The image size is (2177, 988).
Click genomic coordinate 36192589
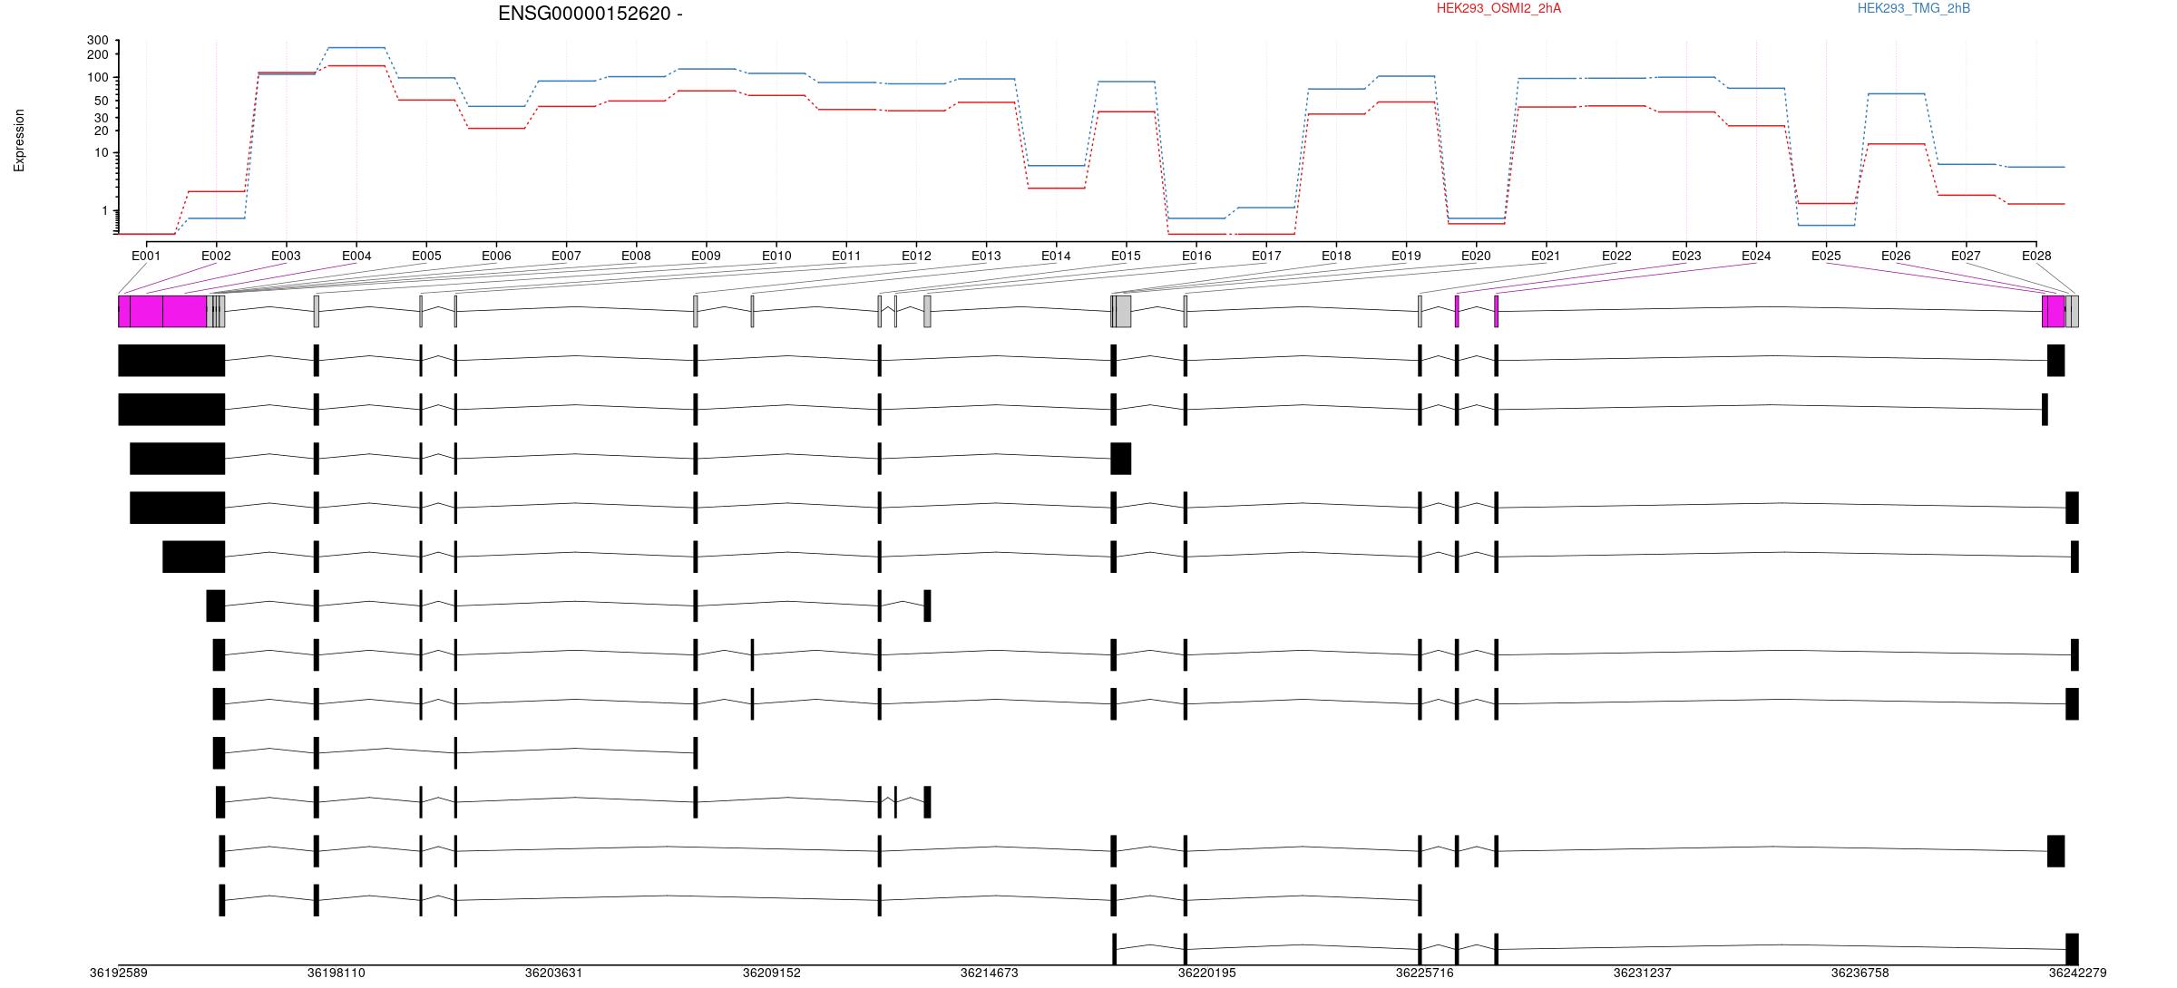118,973
